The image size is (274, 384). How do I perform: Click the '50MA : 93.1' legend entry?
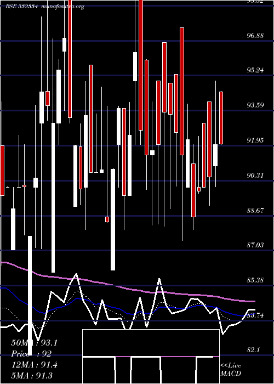[x=34, y=343]
